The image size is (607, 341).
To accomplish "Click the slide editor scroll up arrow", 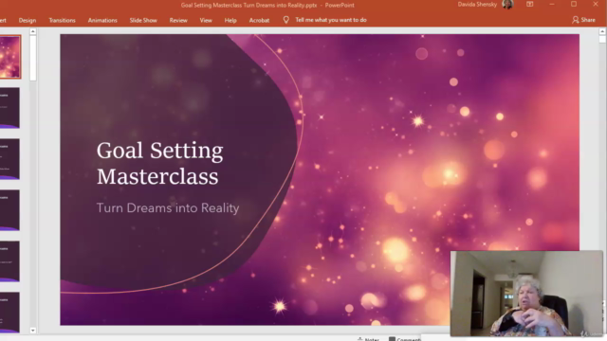I will point(602,31).
